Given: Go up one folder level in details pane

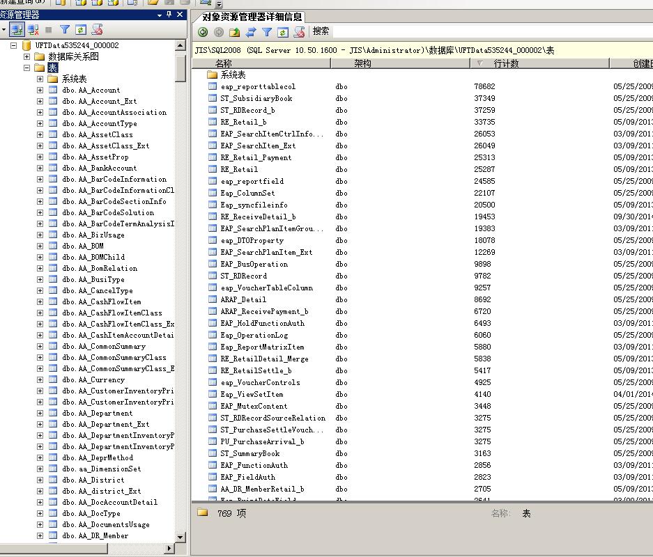Looking at the screenshot, I should pos(235,32).
